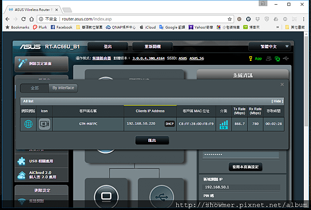This screenshot has height=210, width=311.
Task: Click the ASUS_5G SSID link
Action: click(196, 58)
